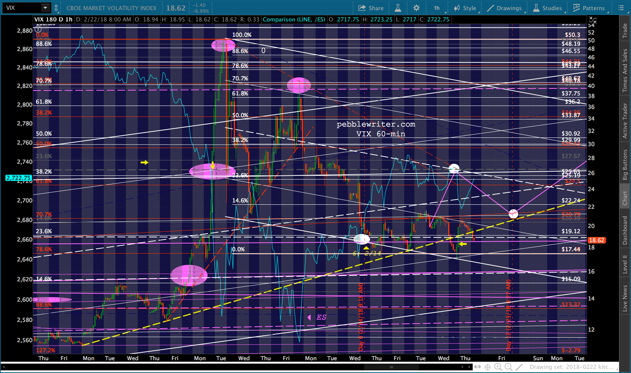Open the Style dropdown
This screenshot has height=373, width=631.
click(466, 8)
